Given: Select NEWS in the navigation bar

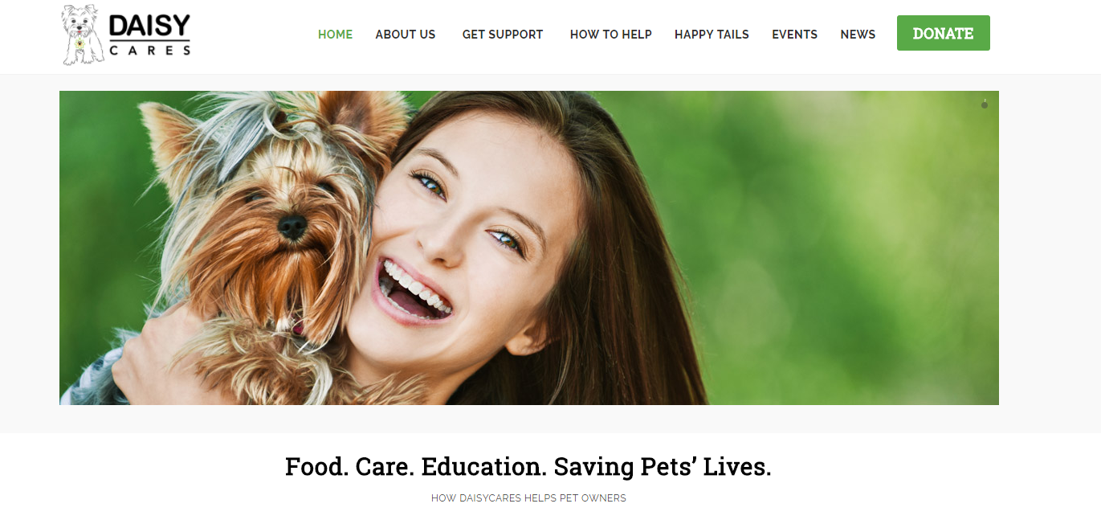Looking at the screenshot, I should click(x=858, y=35).
